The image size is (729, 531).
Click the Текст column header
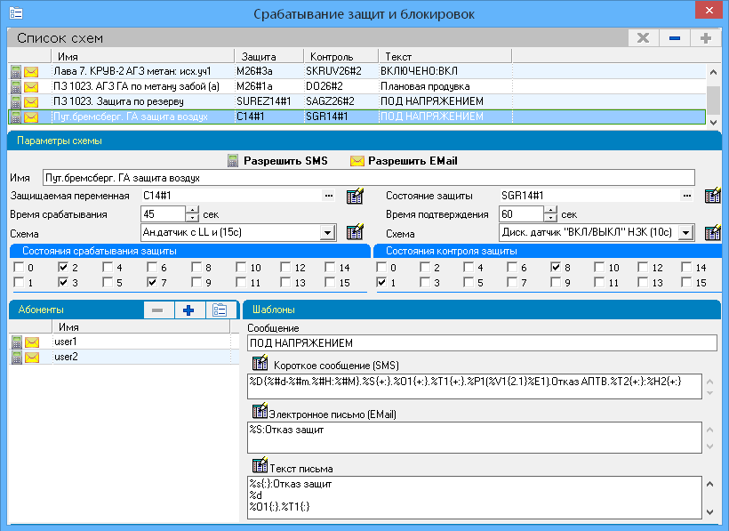[x=445, y=57]
